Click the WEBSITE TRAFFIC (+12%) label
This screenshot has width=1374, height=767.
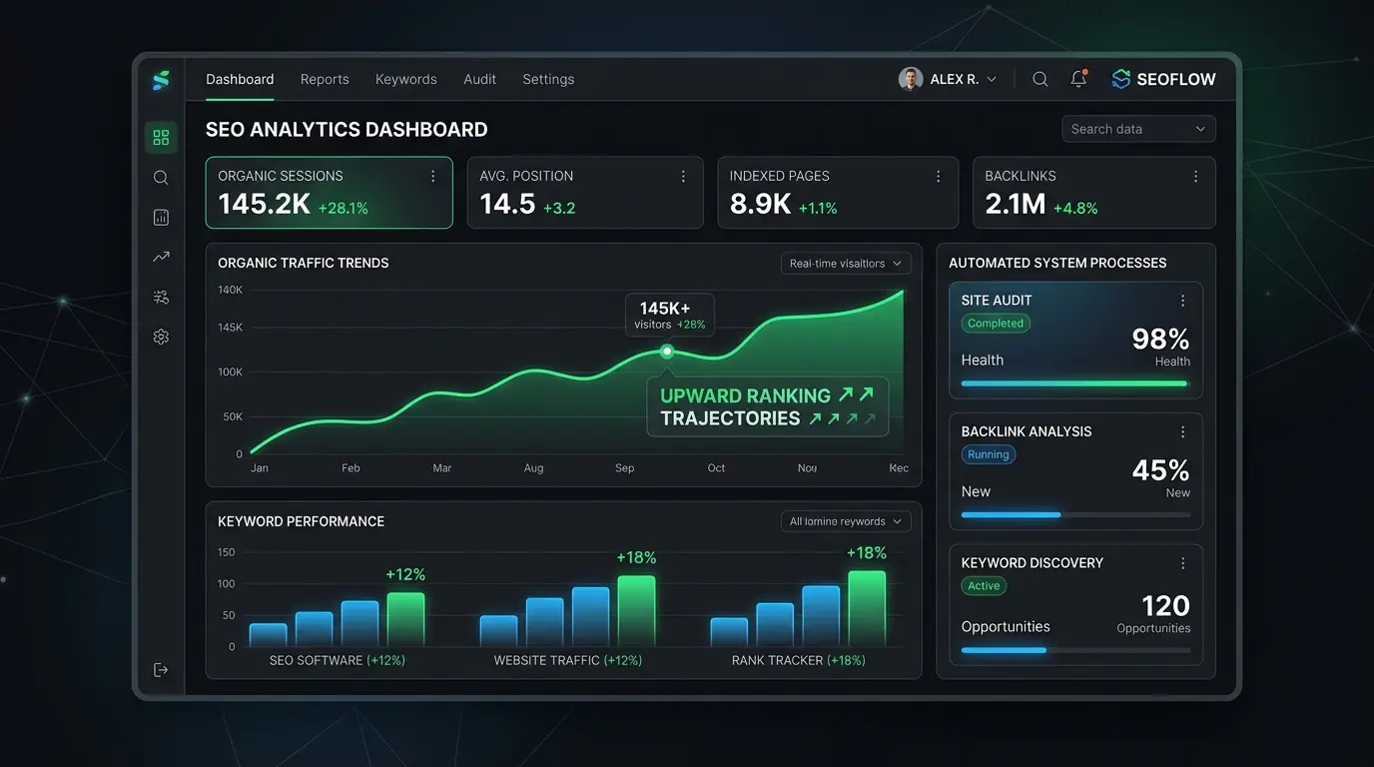568,660
